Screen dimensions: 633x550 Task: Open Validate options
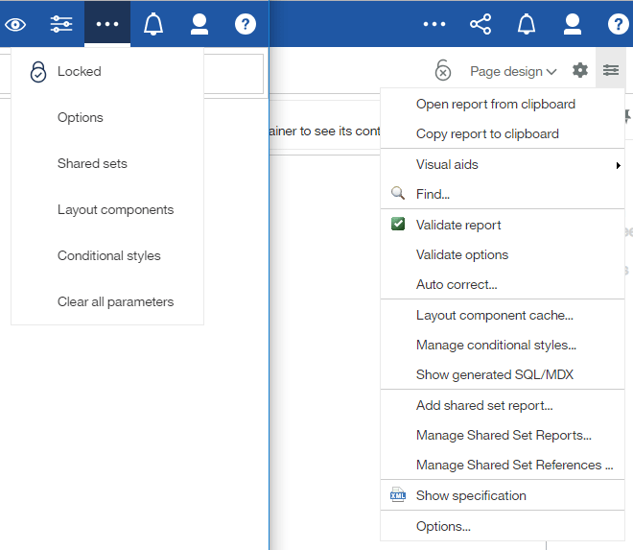point(503,255)
